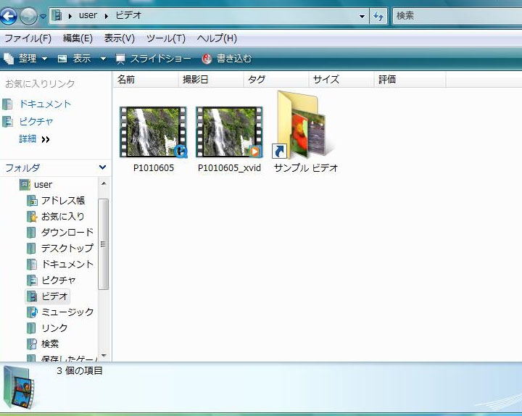The image size is (522, 416).
Task: Go back with the blue Back arrow
Action: pyautogui.click(x=8, y=16)
